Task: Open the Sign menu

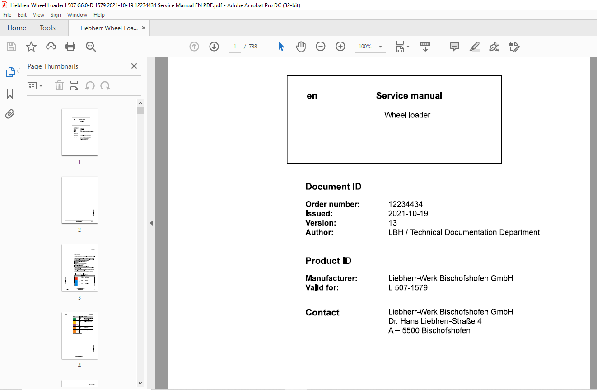Action: 56,15
